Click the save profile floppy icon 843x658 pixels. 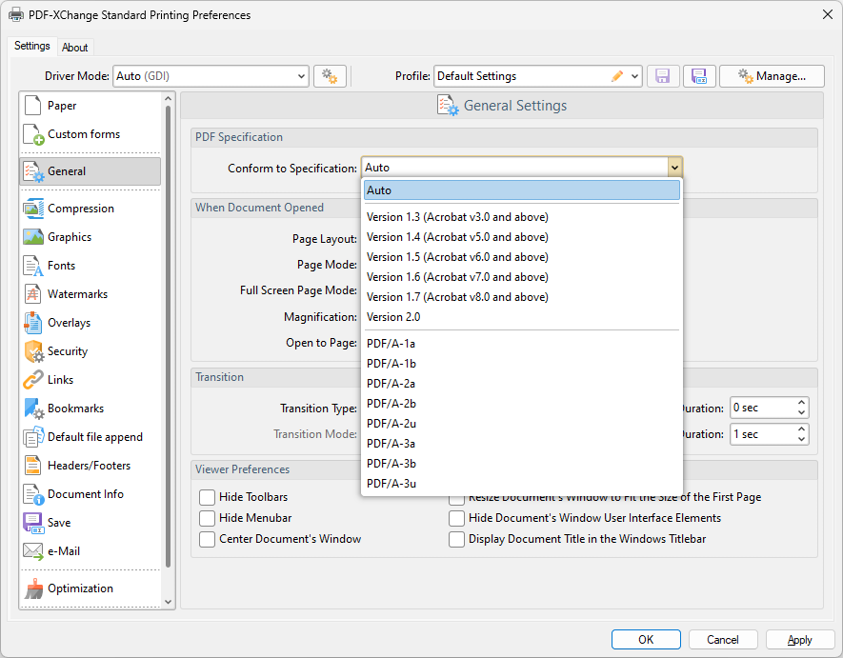(x=663, y=76)
